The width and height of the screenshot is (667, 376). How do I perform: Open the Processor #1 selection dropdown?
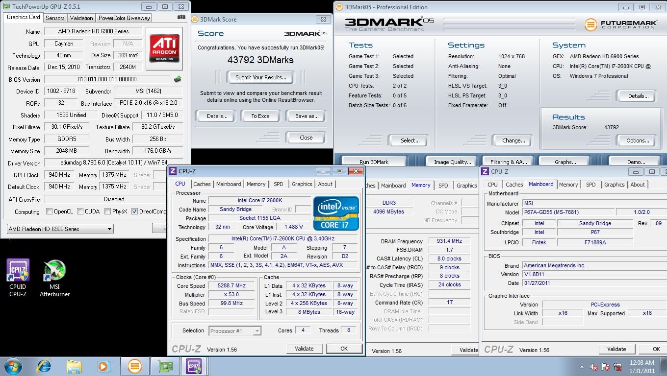click(234, 331)
